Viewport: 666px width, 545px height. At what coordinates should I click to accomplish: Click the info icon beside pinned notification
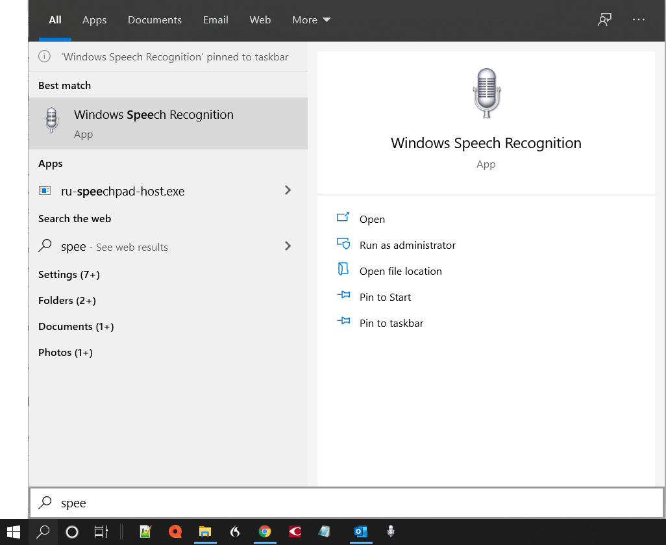tap(44, 56)
